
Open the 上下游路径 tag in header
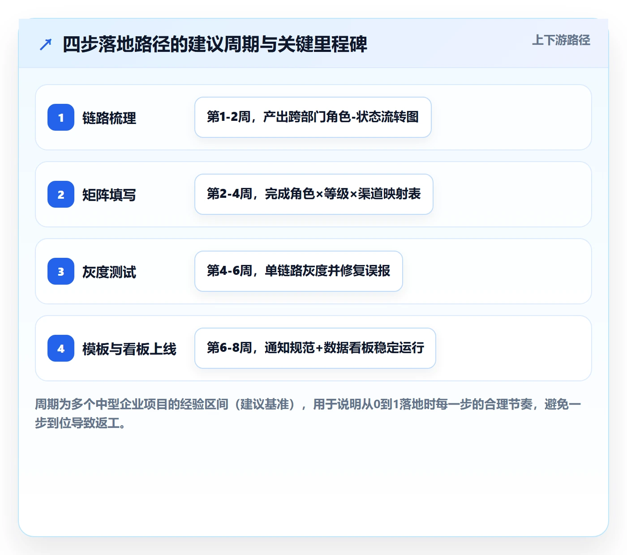tap(561, 40)
